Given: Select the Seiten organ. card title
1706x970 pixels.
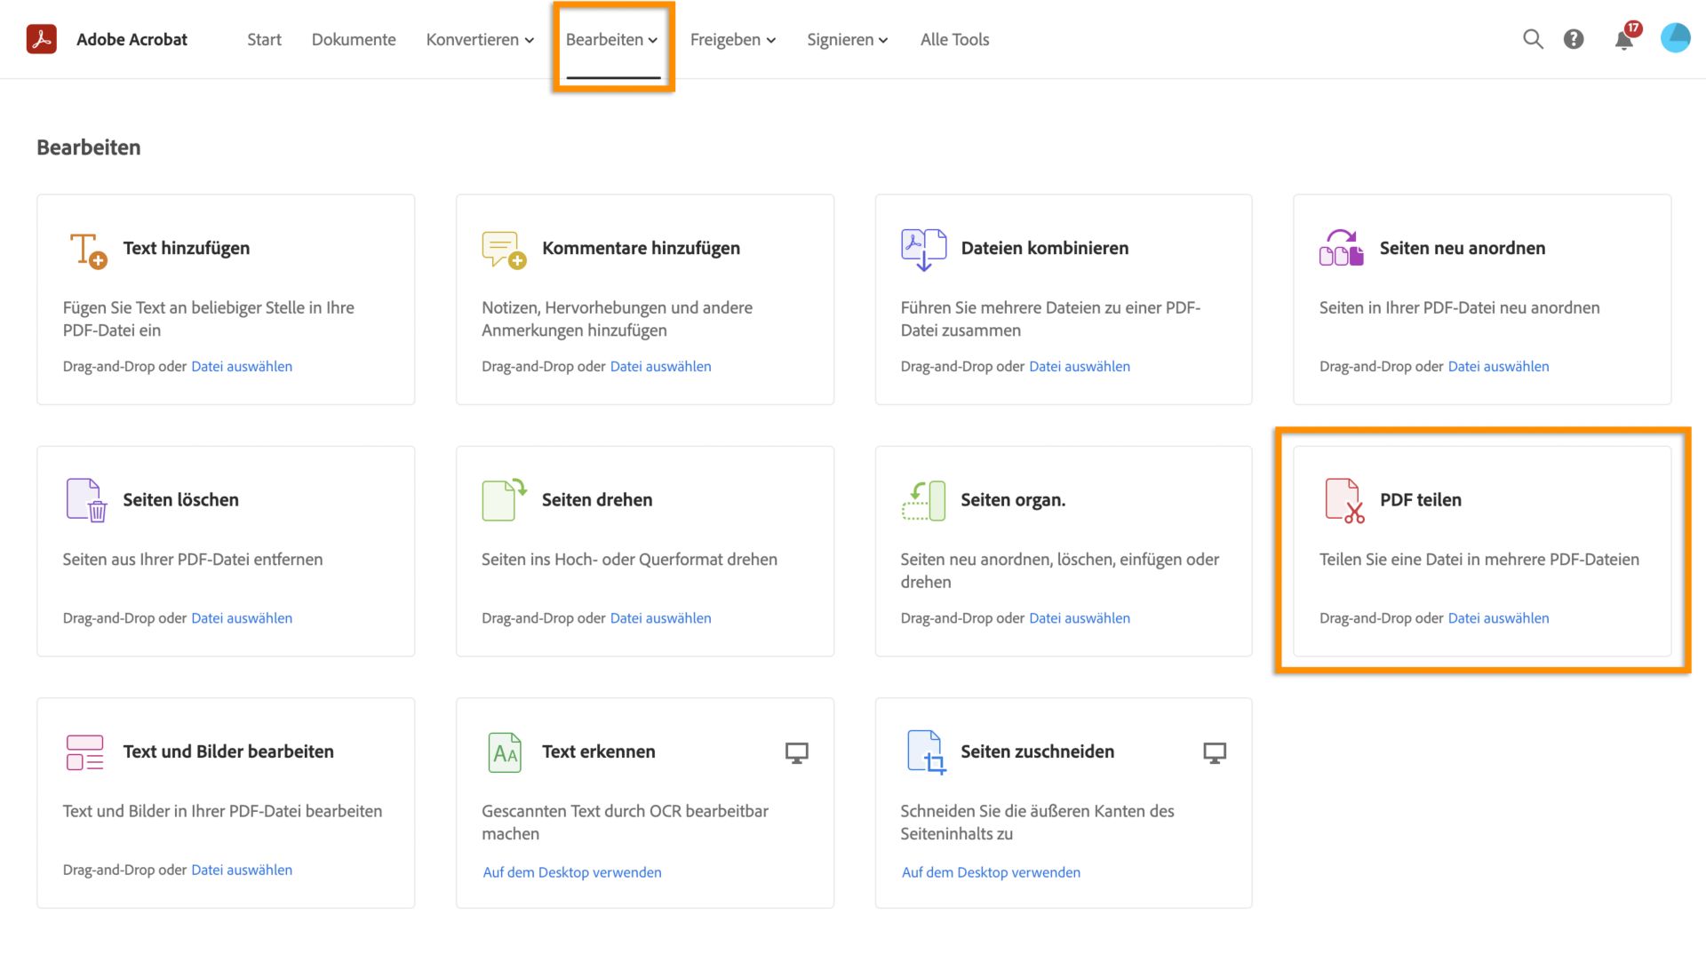Looking at the screenshot, I should coord(1013,500).
